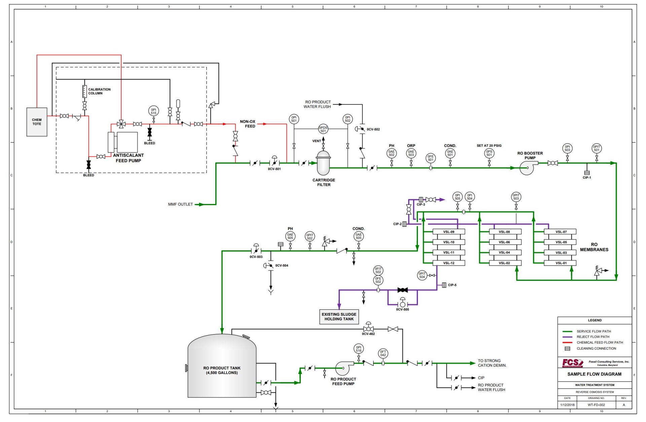Select the 0PI 515 pressure indicator bubble
646x422 pixels.
153,111
